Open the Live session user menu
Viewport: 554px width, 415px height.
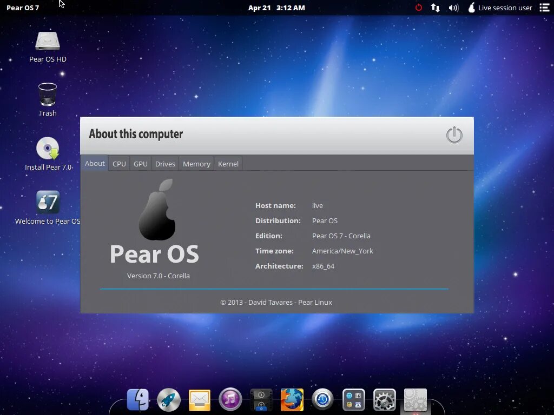click(x=500, y=8)
